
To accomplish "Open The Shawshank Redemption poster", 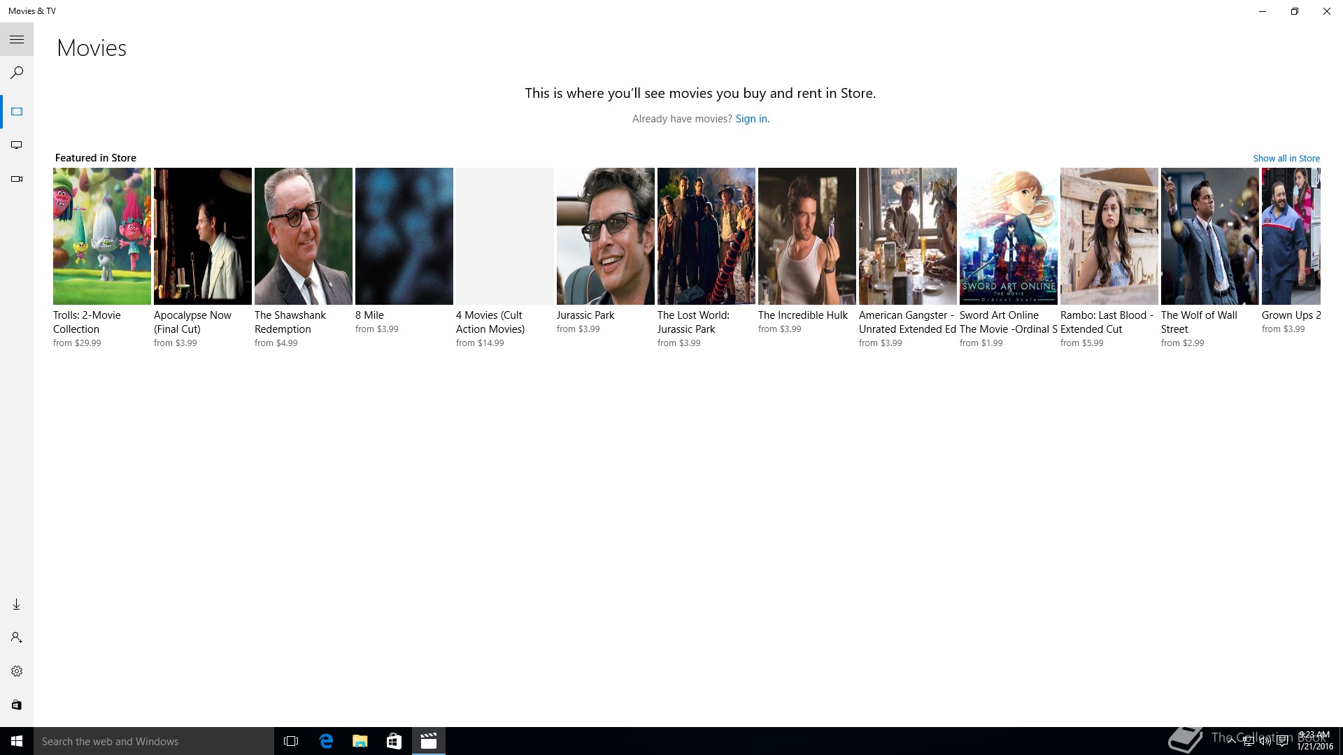I will (304, 236).
